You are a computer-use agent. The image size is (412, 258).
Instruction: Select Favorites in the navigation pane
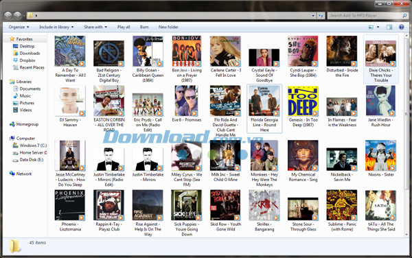pos(21,39)
